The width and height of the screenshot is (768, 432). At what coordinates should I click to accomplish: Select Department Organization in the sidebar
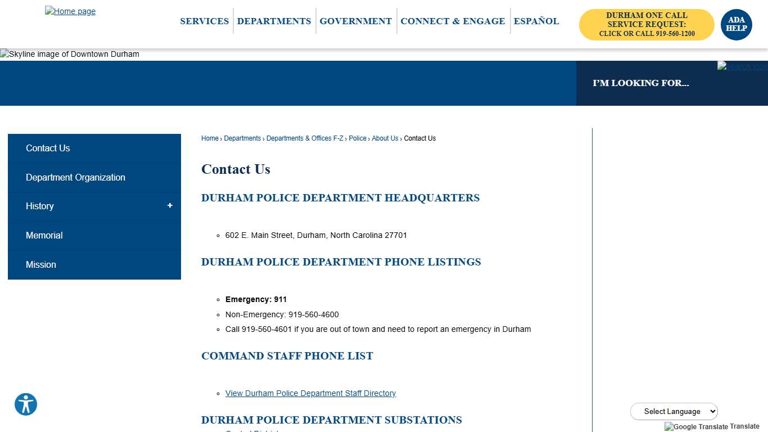(x=75, y=177)
